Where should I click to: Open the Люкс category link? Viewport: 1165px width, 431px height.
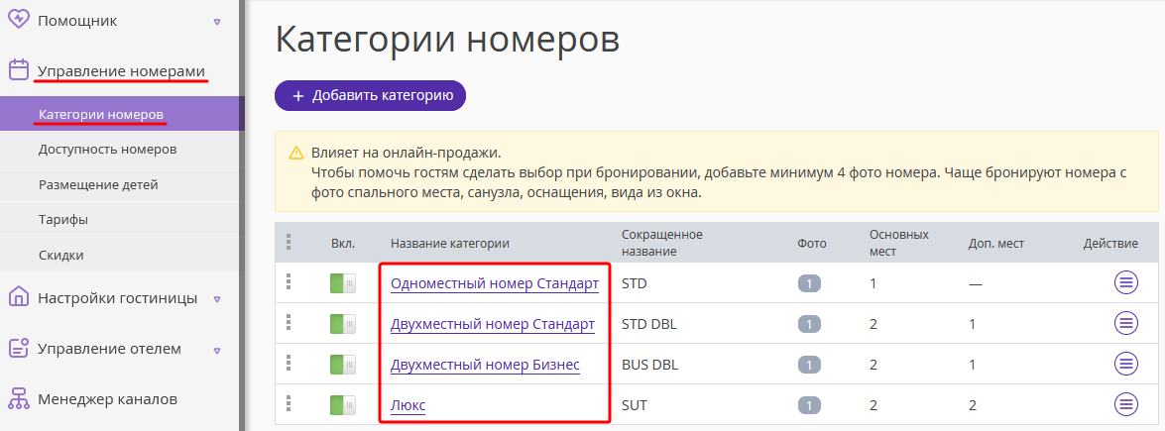click(408, 406)
